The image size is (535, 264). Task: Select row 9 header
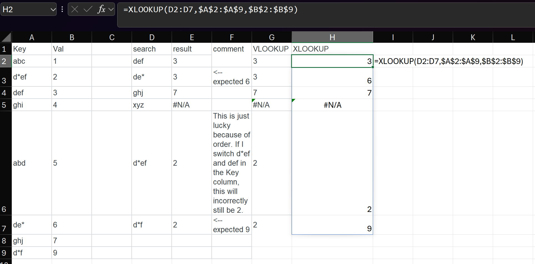6,253
